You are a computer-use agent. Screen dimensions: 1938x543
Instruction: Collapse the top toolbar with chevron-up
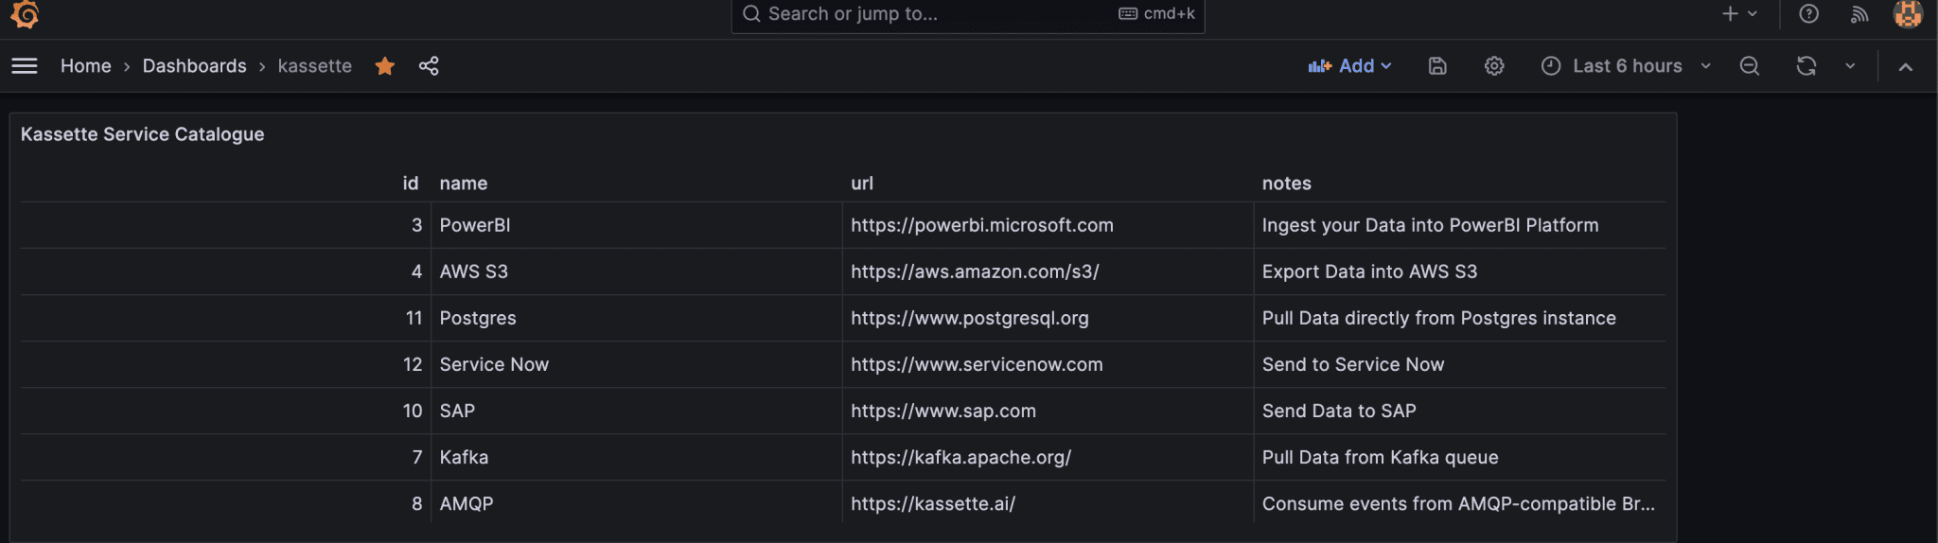pos(1906,66)
